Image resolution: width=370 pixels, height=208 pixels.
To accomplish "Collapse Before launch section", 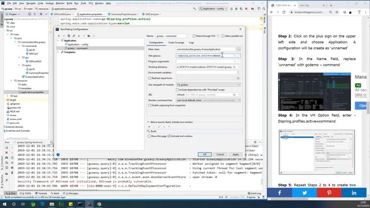I will (x=148, y=122).
